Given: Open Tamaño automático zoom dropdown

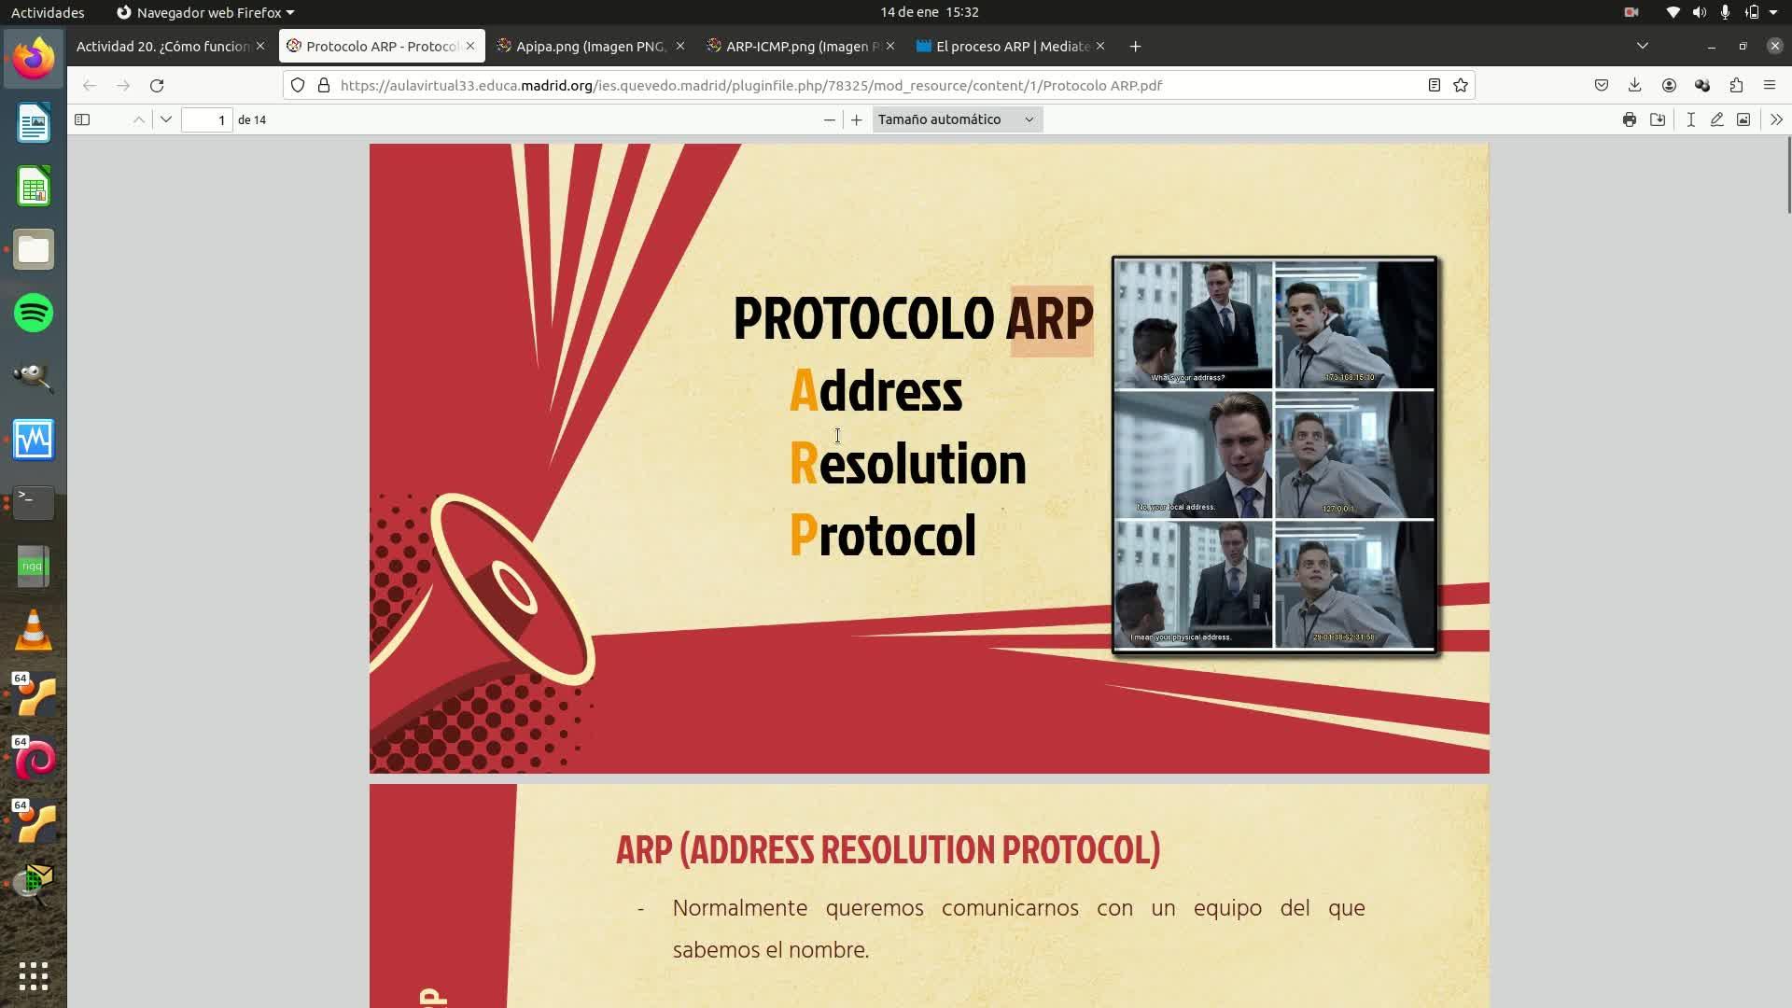Looking at the screenshot, I should pos(957,119).
